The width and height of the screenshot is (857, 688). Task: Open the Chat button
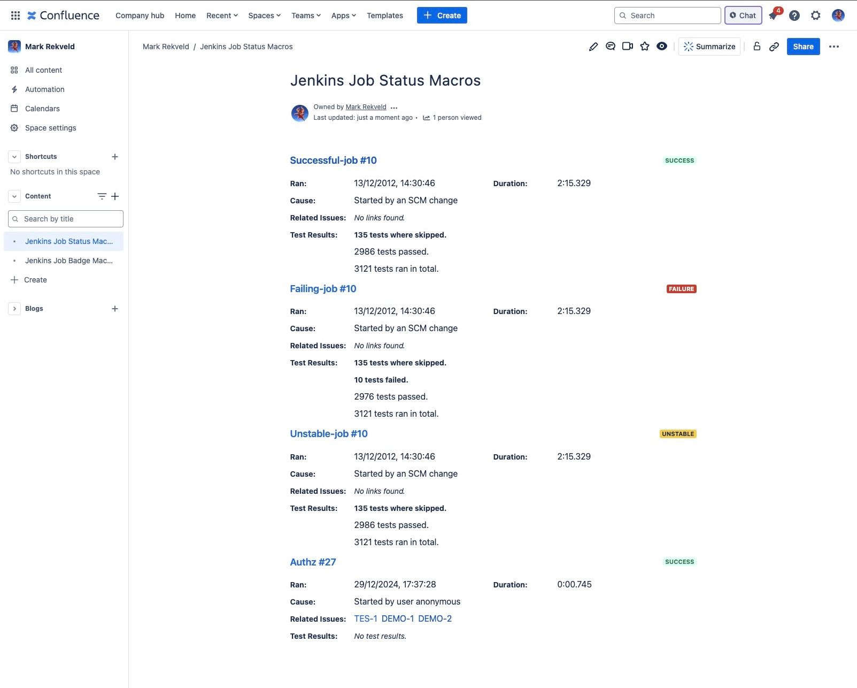coord(743,16)
